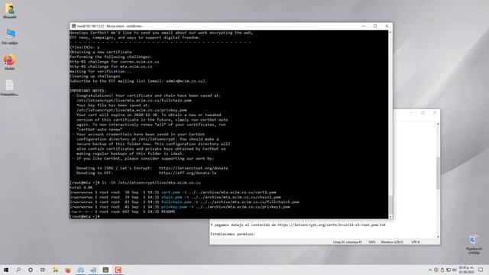
Task: Click 'Windows (CRLF)' in the Notepad status bar
Action: pos(392,242)
